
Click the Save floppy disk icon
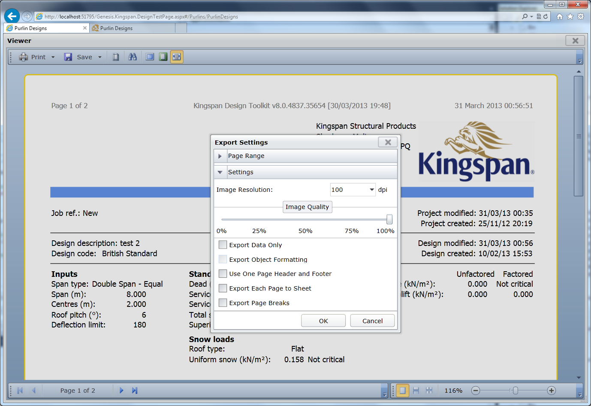click(68, 57)
